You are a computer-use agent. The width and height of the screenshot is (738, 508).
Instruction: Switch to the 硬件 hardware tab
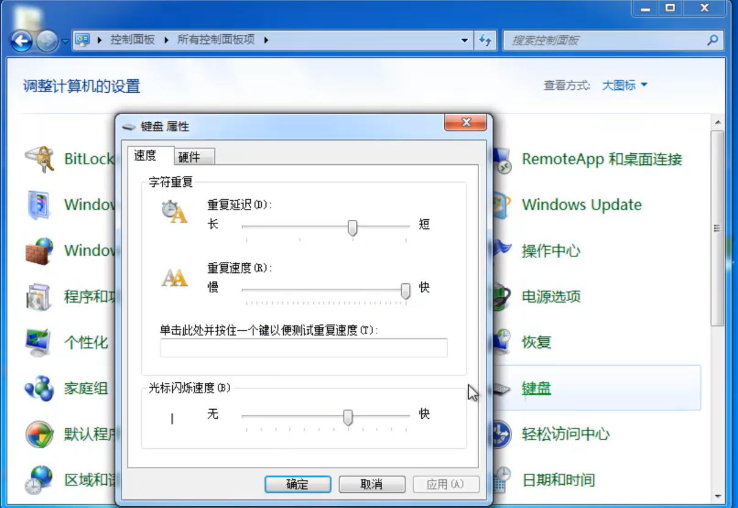click(190, 157)
